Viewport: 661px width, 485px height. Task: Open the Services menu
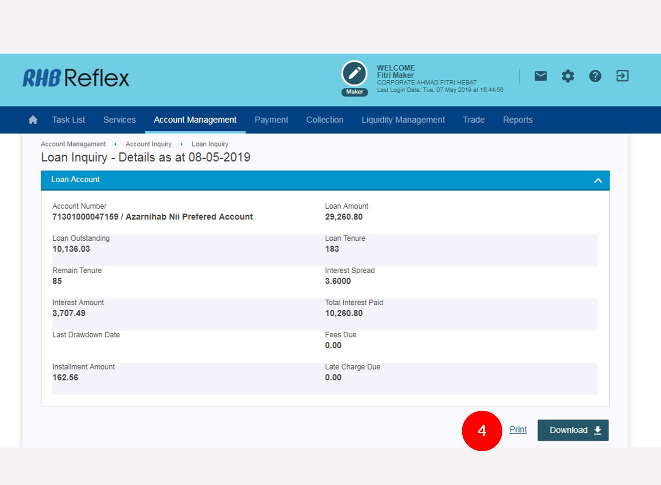click(x=119, y=120)
